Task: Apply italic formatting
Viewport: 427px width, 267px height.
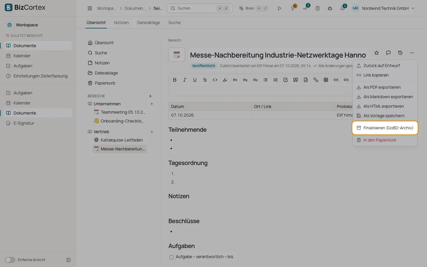Action: click(185, 80)
